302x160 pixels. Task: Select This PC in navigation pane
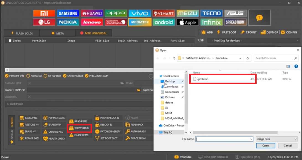167,132
